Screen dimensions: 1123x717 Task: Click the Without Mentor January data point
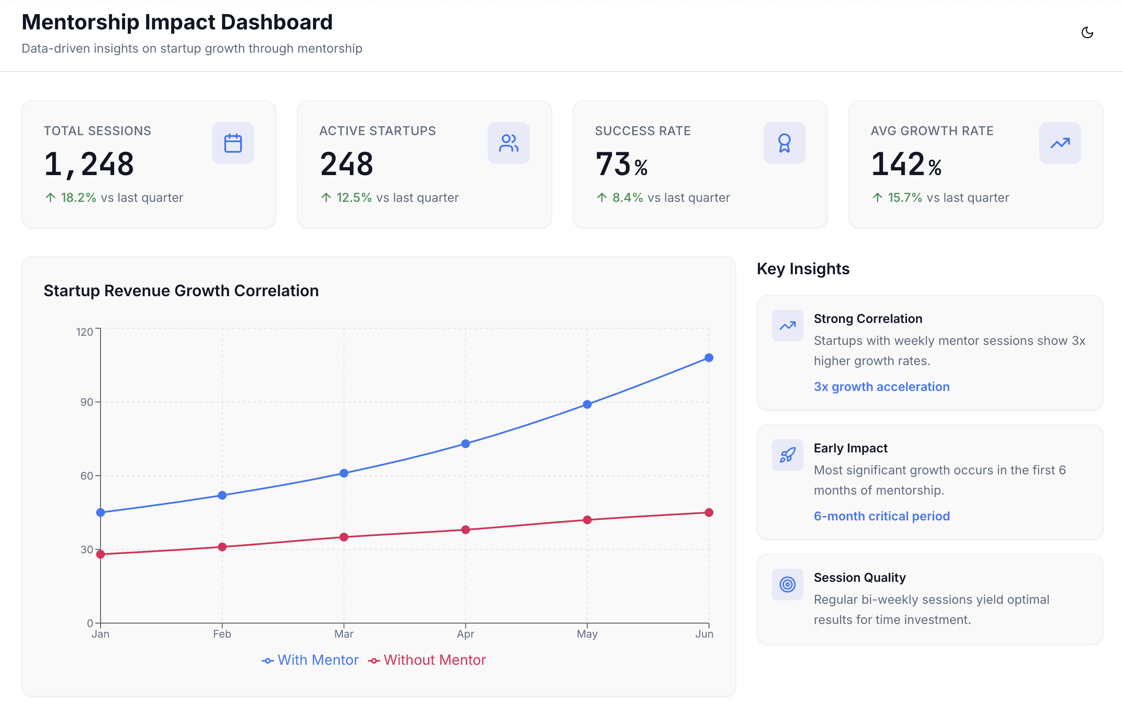click(x=100, y=554)
